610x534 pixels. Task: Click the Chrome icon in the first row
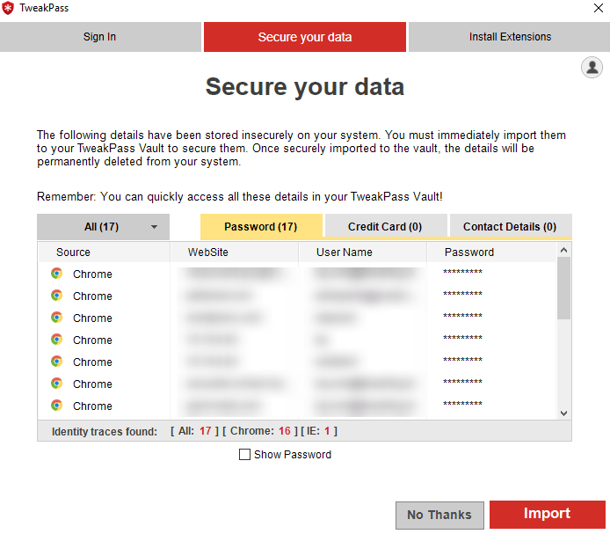click(56, 274)
